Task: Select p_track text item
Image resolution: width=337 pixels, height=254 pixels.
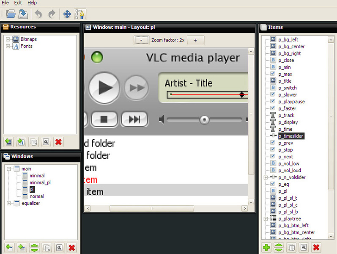Action: pyautogui.click(x=286, y=116)
